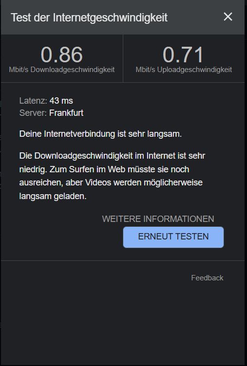Open the WEITERE INFORMATIONEN link
Viewport: 247px width, 366px height.
coord(158,219)
